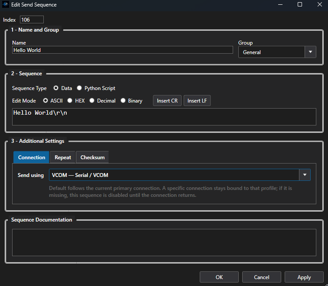The image size is (328, 286).
Task: Click the sequence data text box
Action: [164, 116]
